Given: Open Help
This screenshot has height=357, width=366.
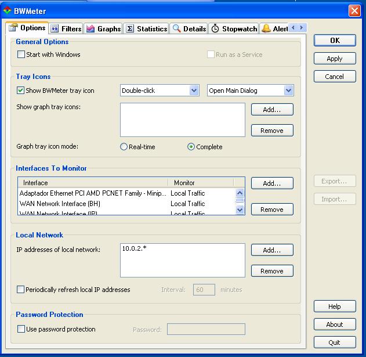Looking at the screenshot, I should pos(335,306).
